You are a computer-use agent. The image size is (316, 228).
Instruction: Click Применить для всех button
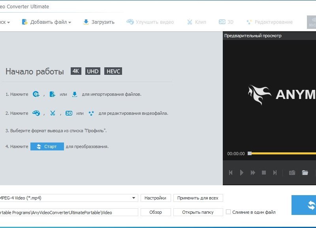pyautogui.click(x=198, y=198)
